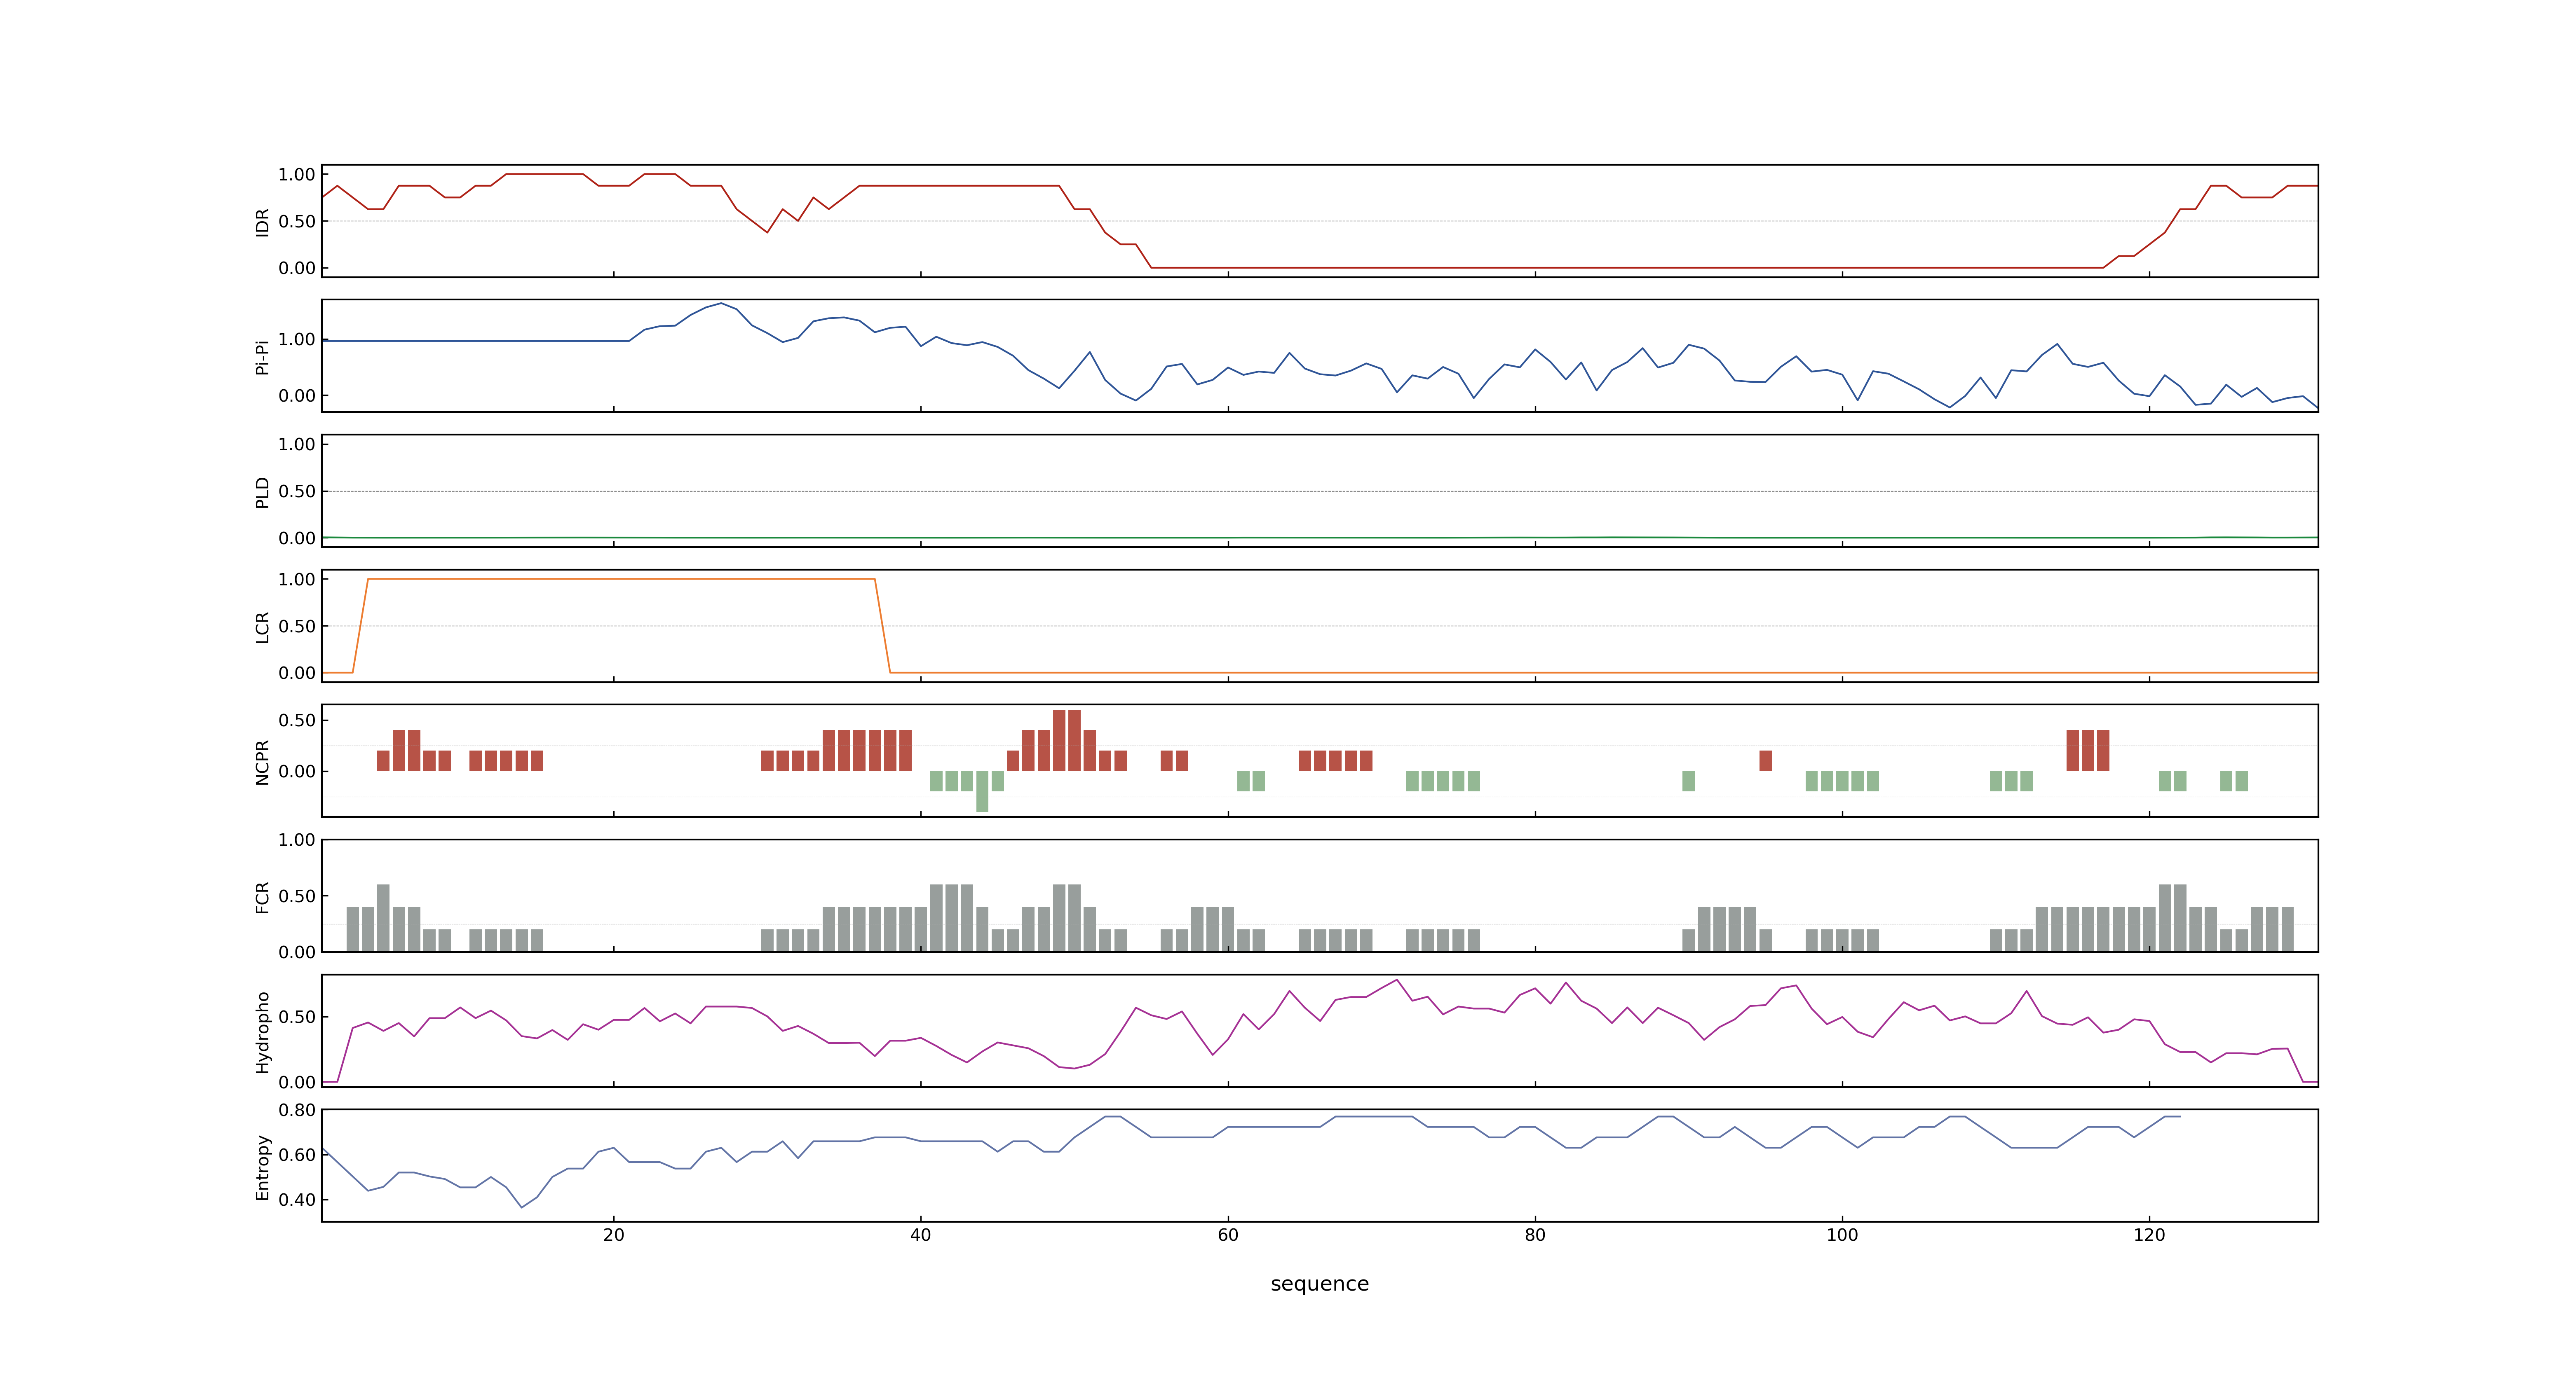
Task: Click the LCR axis label
Action: [x=262, y=627]
